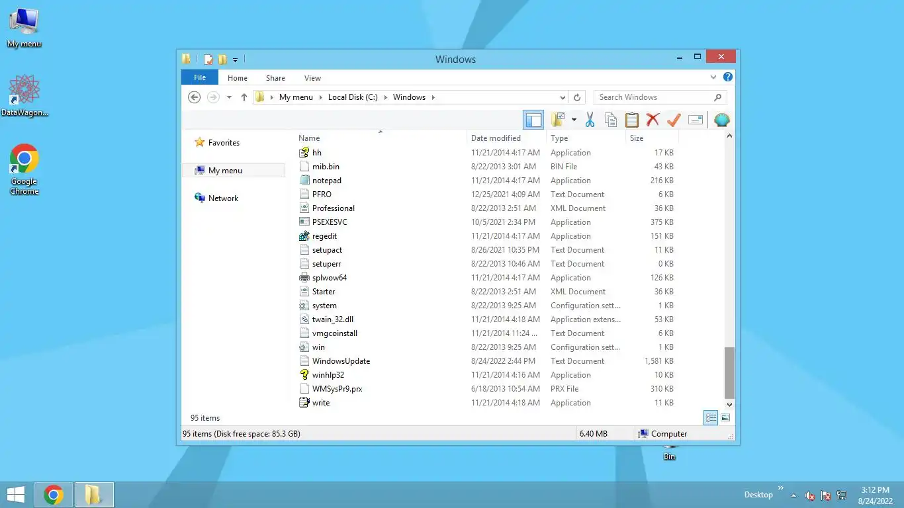The image size is (904, 508).
Task: Click the Chrome icon in the taskbar
Action: tap(54, 495)
